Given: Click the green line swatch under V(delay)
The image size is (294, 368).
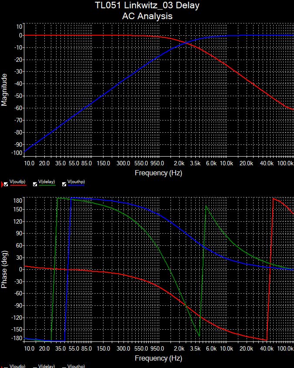Looking at the screenshot, I should 47,185.
